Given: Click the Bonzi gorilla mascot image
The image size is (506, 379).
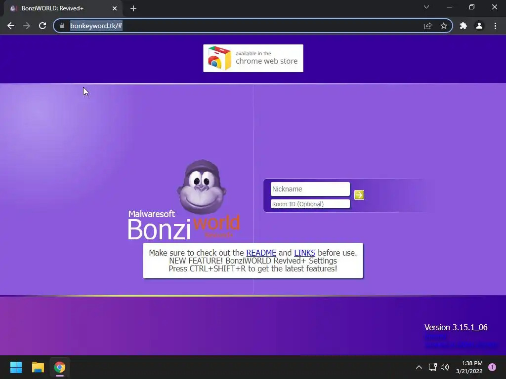Looking at the screenshot, I should point(202,187).
